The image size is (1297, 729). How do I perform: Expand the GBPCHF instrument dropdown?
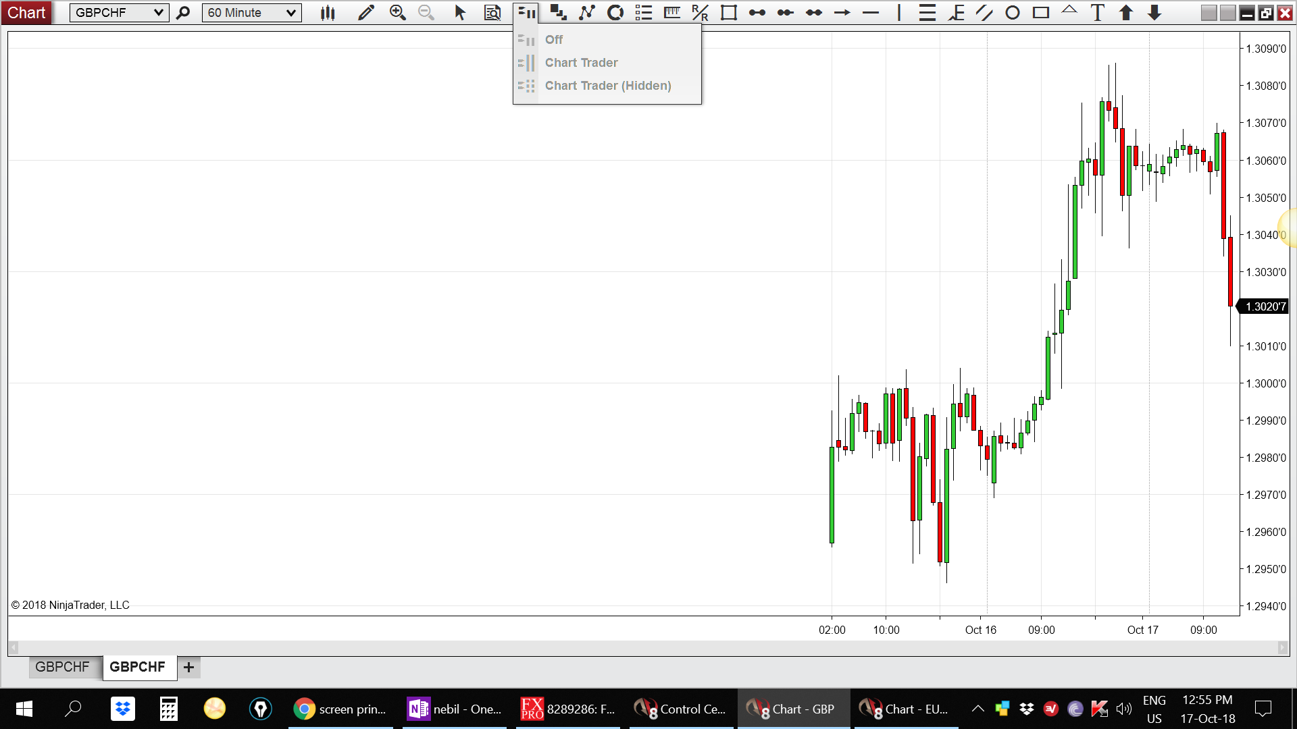(158, 13)
